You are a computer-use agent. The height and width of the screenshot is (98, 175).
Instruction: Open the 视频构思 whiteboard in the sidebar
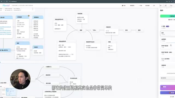click(x=168, y=66)
